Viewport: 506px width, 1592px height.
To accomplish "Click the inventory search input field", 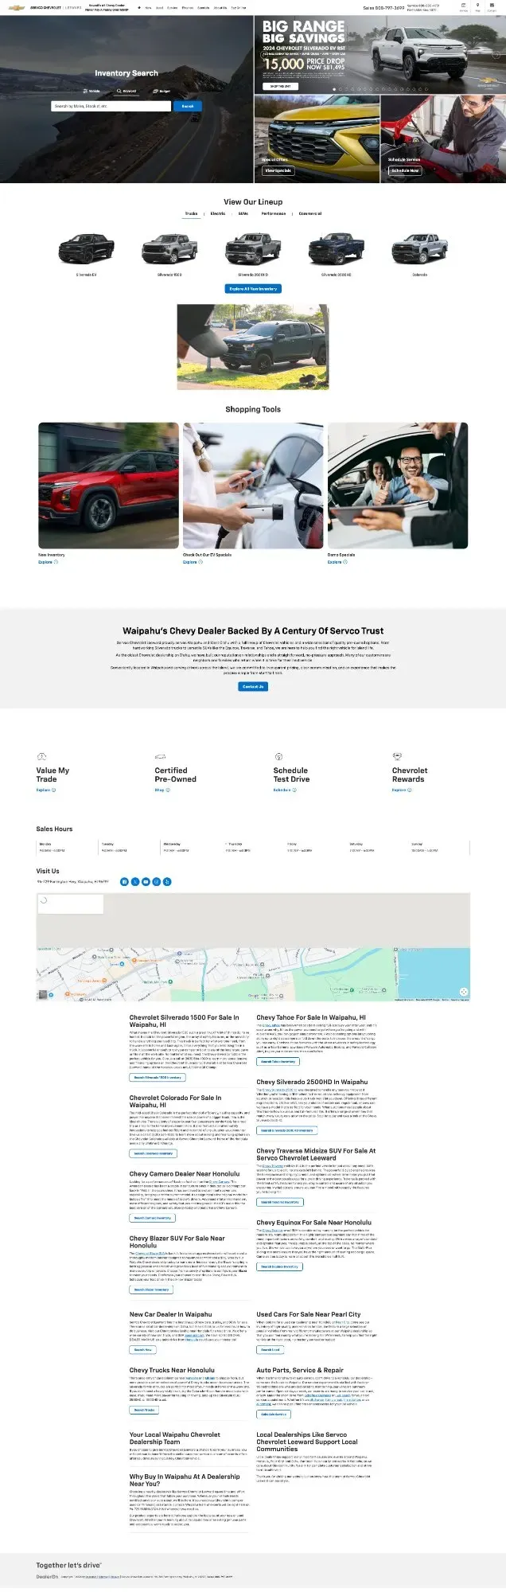I will (x=111, y=106).
